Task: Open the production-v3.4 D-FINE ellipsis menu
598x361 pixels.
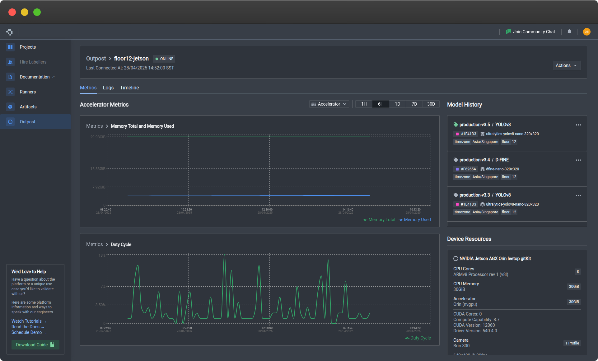Action: (x=578, y=160)
